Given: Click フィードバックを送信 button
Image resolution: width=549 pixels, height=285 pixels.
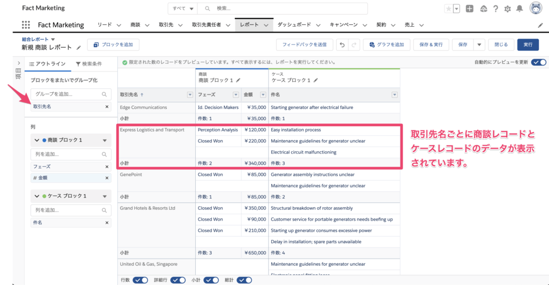Looking at the screenshot, I should [305, 45].
